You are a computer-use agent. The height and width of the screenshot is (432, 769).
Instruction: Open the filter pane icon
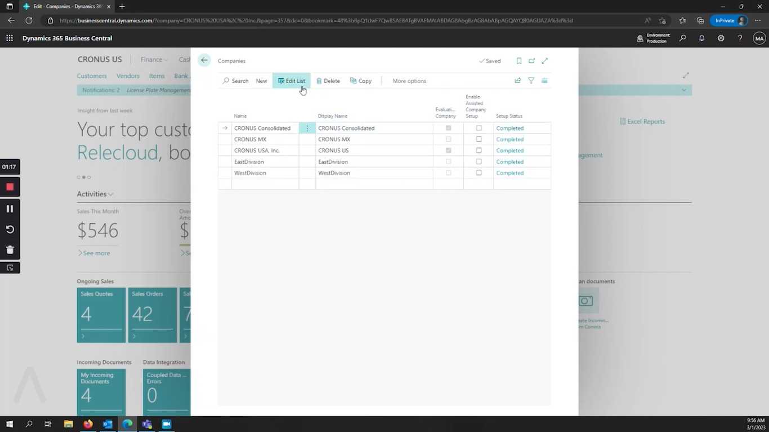click(x=531, y=81)
